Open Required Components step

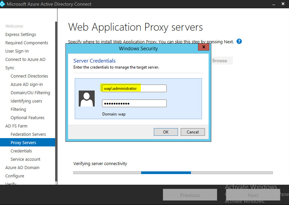(x=27, y=43)
